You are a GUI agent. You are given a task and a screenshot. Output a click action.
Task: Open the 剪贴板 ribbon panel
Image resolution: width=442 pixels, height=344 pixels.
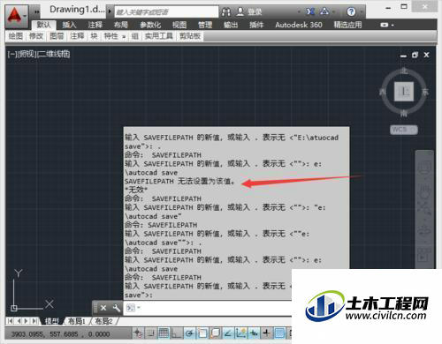click(190, 36)
